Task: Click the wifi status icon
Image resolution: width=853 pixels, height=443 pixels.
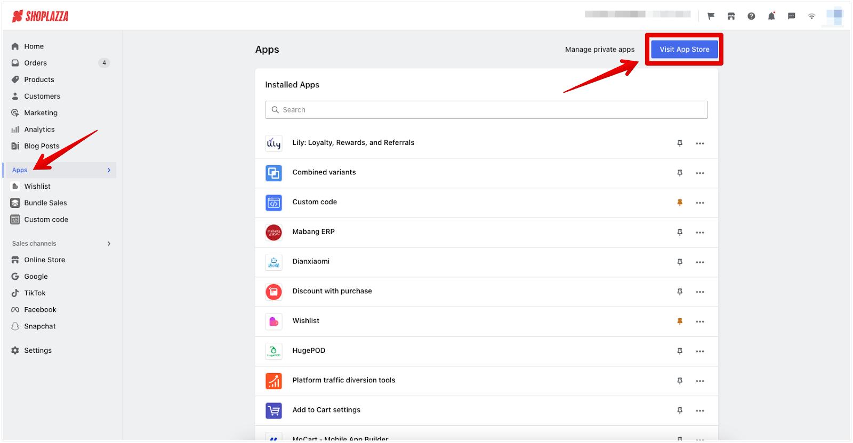Action: pyautogui.click(x=811, y=17)
